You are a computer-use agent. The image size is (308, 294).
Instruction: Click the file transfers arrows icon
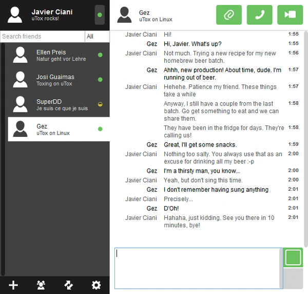coord(68,285)
